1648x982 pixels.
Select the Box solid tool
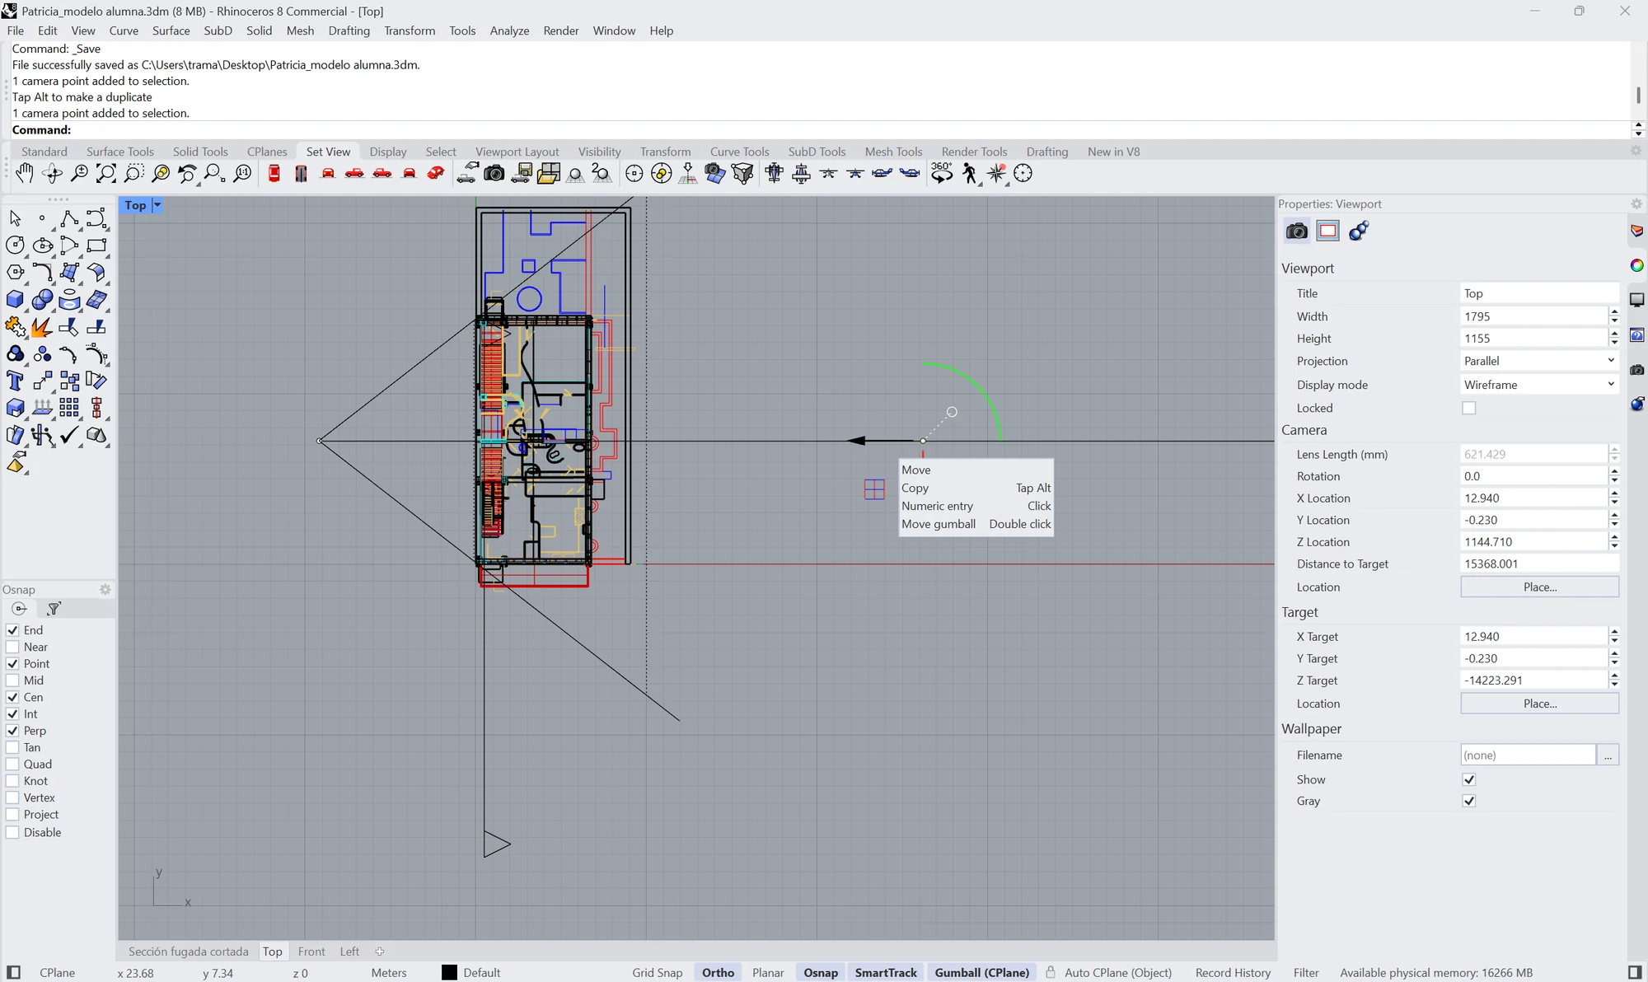pyautogui.click(x=15, y=299)
